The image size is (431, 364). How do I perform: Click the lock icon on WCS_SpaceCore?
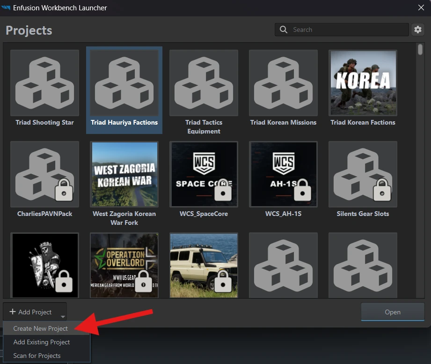click(223, 190)
